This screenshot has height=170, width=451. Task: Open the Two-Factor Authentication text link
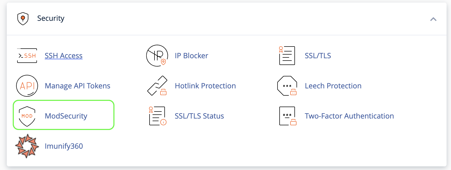[x=349, y=116]
